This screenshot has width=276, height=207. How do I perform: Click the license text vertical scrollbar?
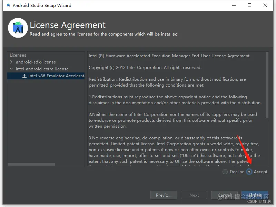[267, 85]
